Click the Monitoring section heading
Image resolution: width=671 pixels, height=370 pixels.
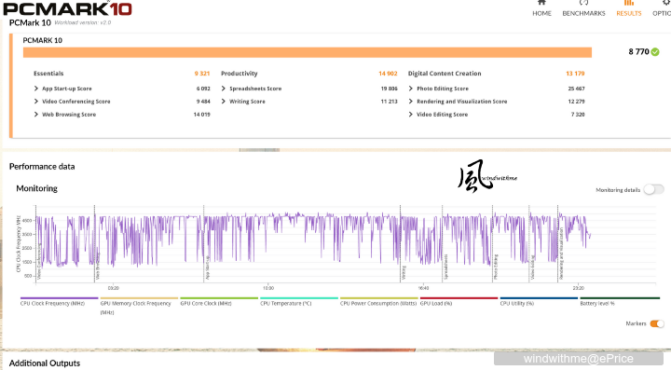[x=36, y=188]
